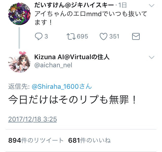The width and height of the screenshot is (162, 152).
Task: Expand the Kizuna AI tweet options chevron
Action: pos(152,57)
